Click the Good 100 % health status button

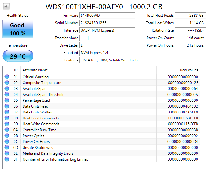[17, 29]
